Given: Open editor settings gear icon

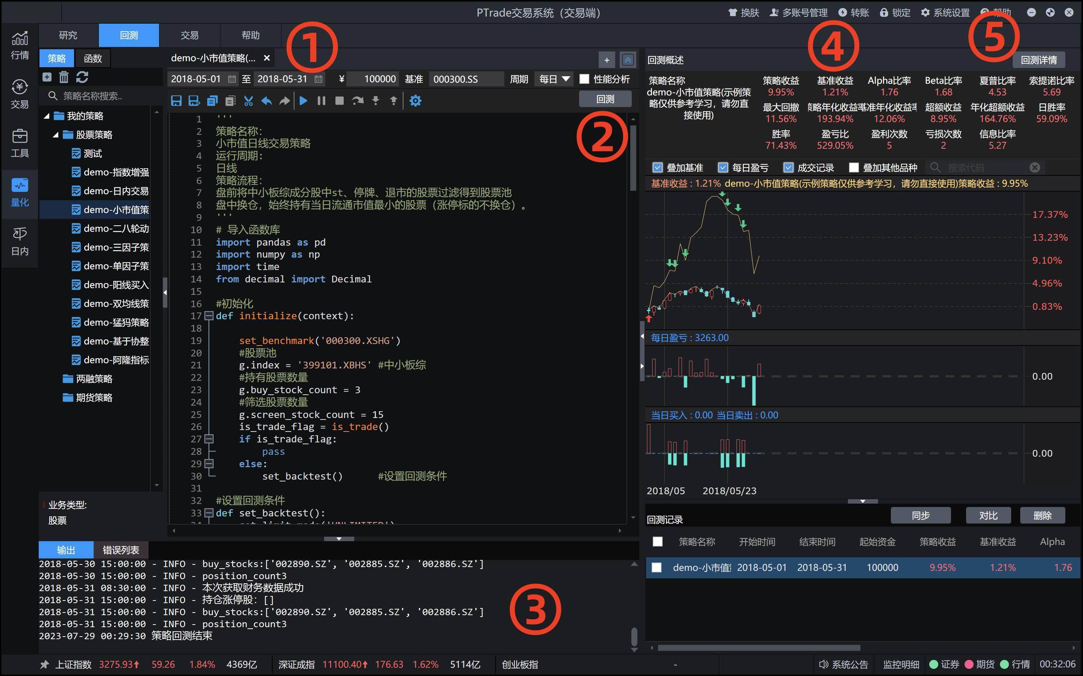Looking at the screenshot, I should [415, 101].
